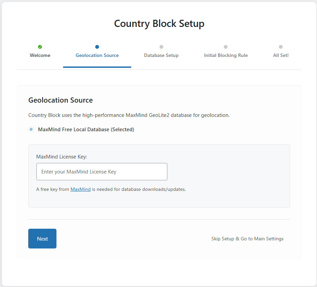Viewport: 317px width, 287px height.
Task: Click the Geolocation Source section heading
Action: (61, 100)
